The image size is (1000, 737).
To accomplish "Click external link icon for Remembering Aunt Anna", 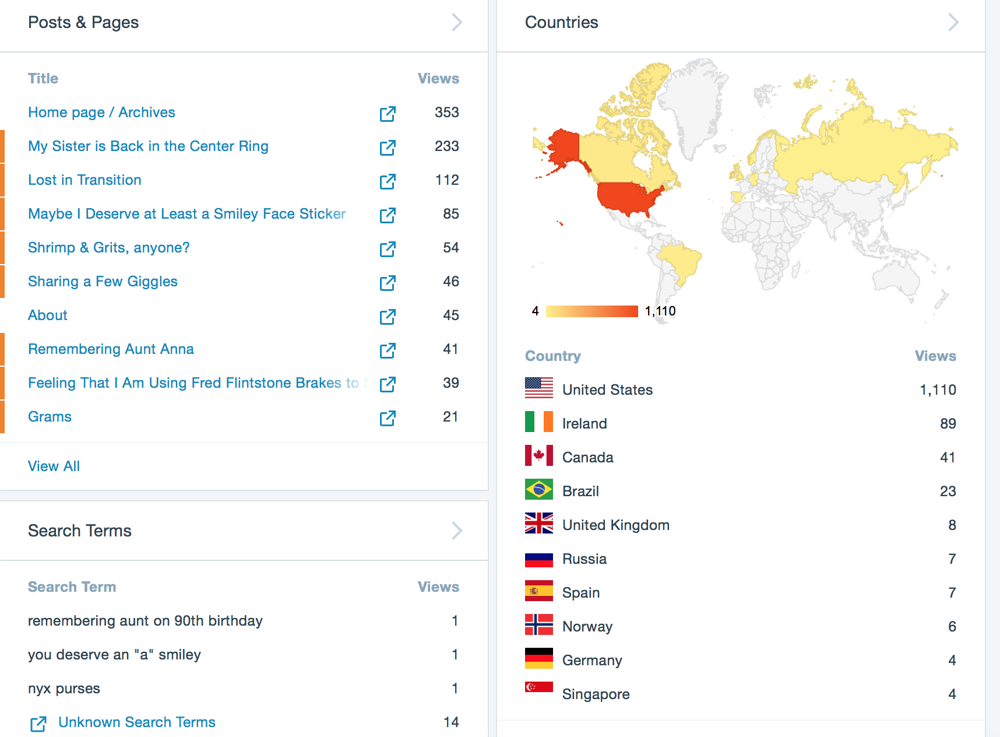I will point(388,350).
